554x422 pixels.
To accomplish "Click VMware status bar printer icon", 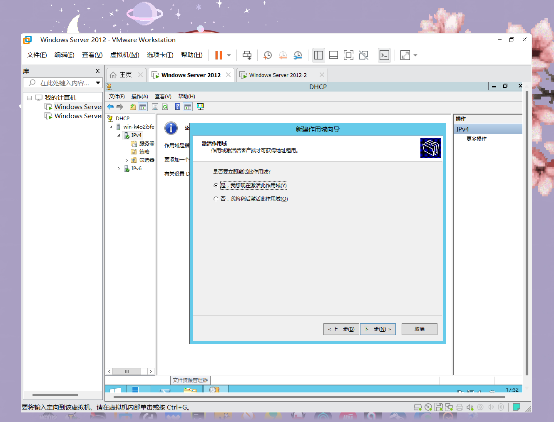I will [x=460, y=407].
